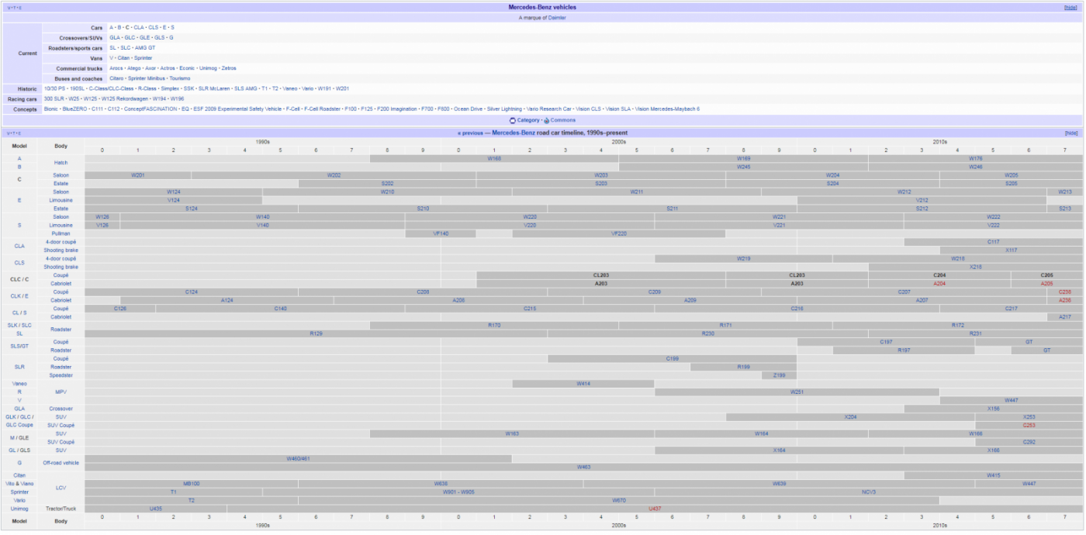Click the red C253 SUV Coupé cell

click(1029, 425)
